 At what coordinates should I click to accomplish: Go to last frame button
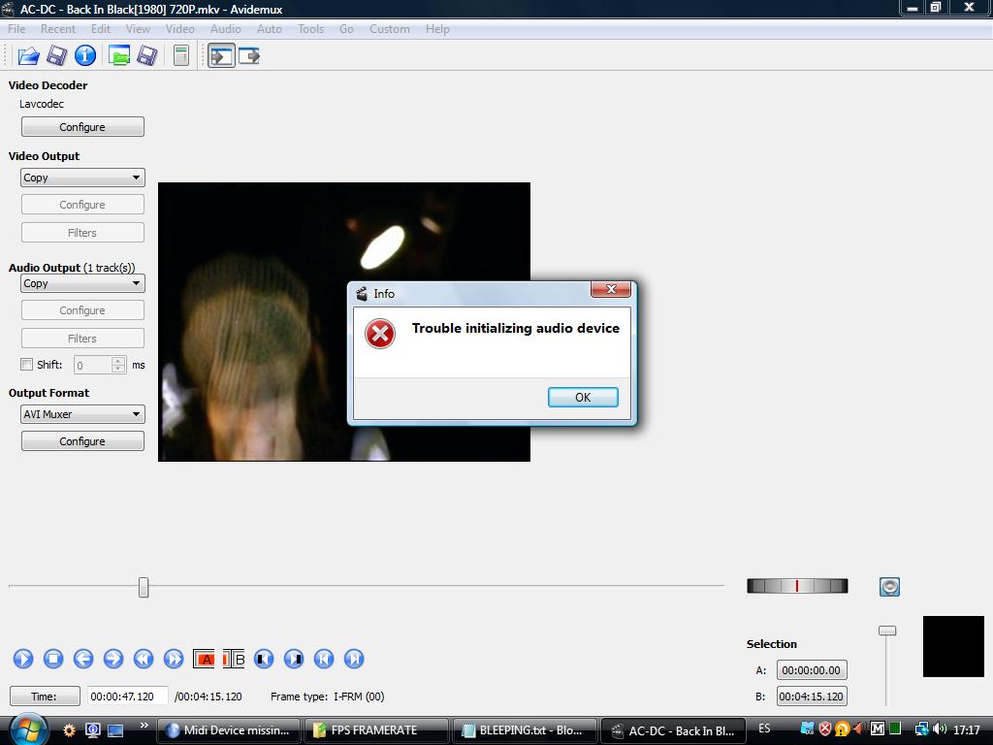click(354, 659)
